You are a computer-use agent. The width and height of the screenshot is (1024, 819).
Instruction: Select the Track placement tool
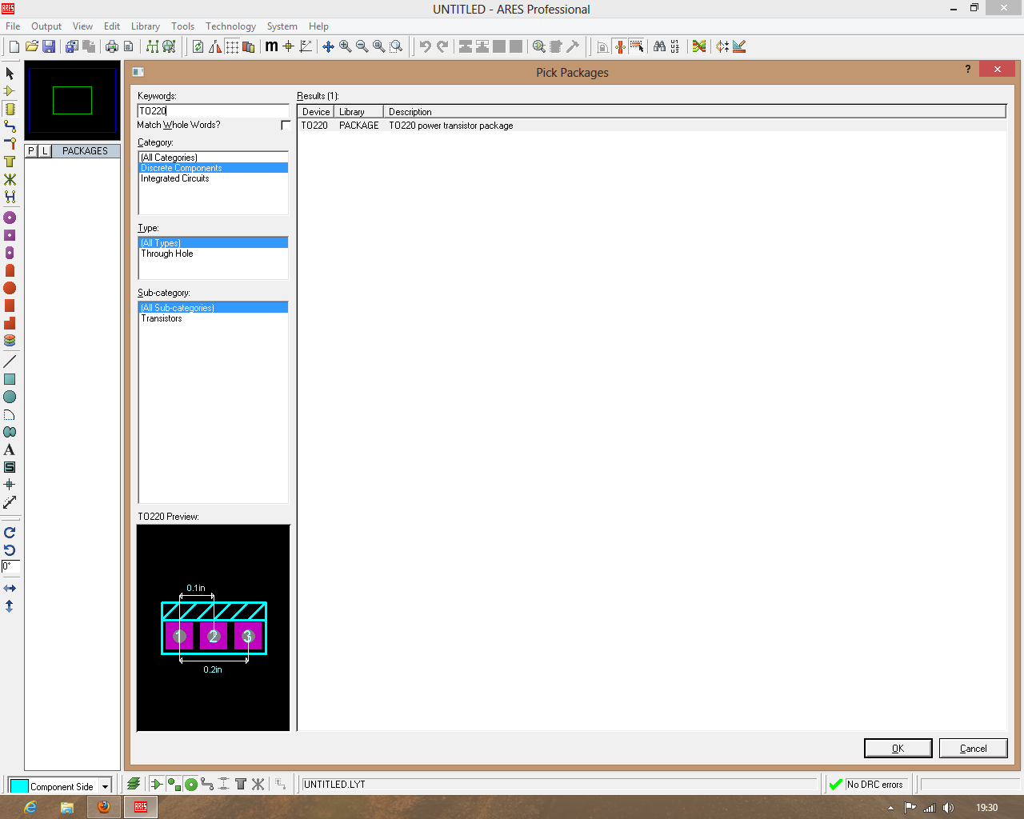click(x=10, y=126)
